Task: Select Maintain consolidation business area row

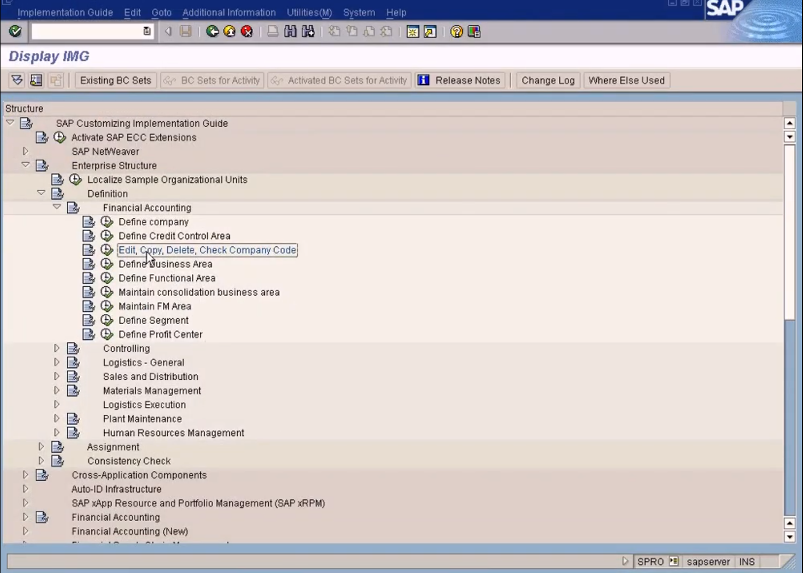Action: coord(199,292)
